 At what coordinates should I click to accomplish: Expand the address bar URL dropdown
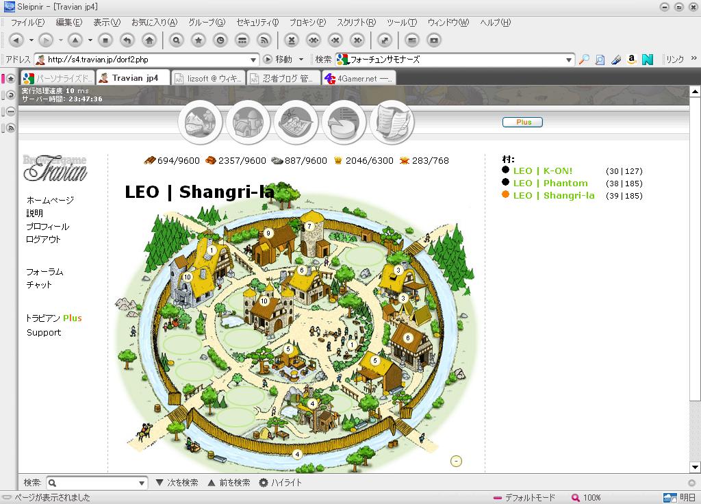point(253,60)
